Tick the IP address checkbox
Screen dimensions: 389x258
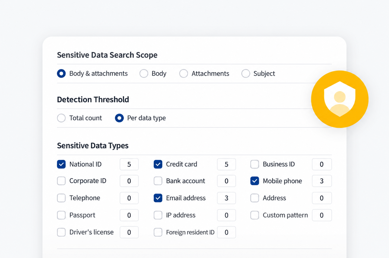click(158, 215)
